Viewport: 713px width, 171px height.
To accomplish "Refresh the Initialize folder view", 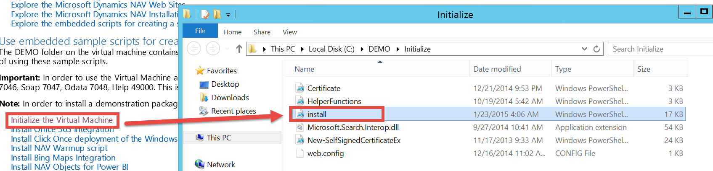I will pos(596,49).
